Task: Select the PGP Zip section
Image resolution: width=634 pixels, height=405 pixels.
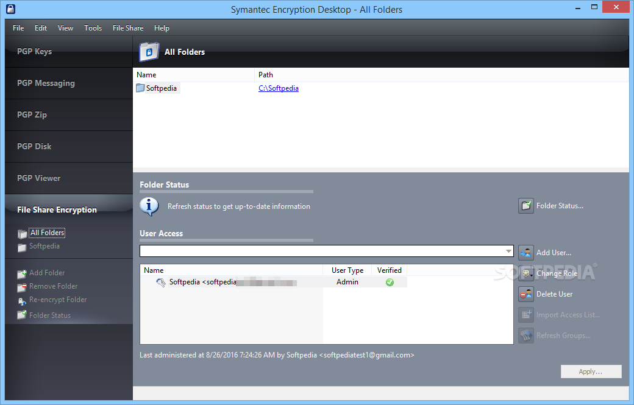Action: coord(69,114)
